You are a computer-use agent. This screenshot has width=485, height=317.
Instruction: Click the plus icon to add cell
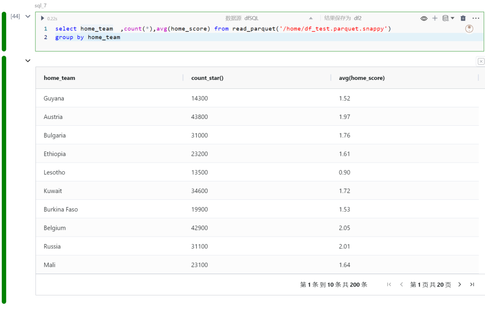pyautogui.click(x=435, y=18)
